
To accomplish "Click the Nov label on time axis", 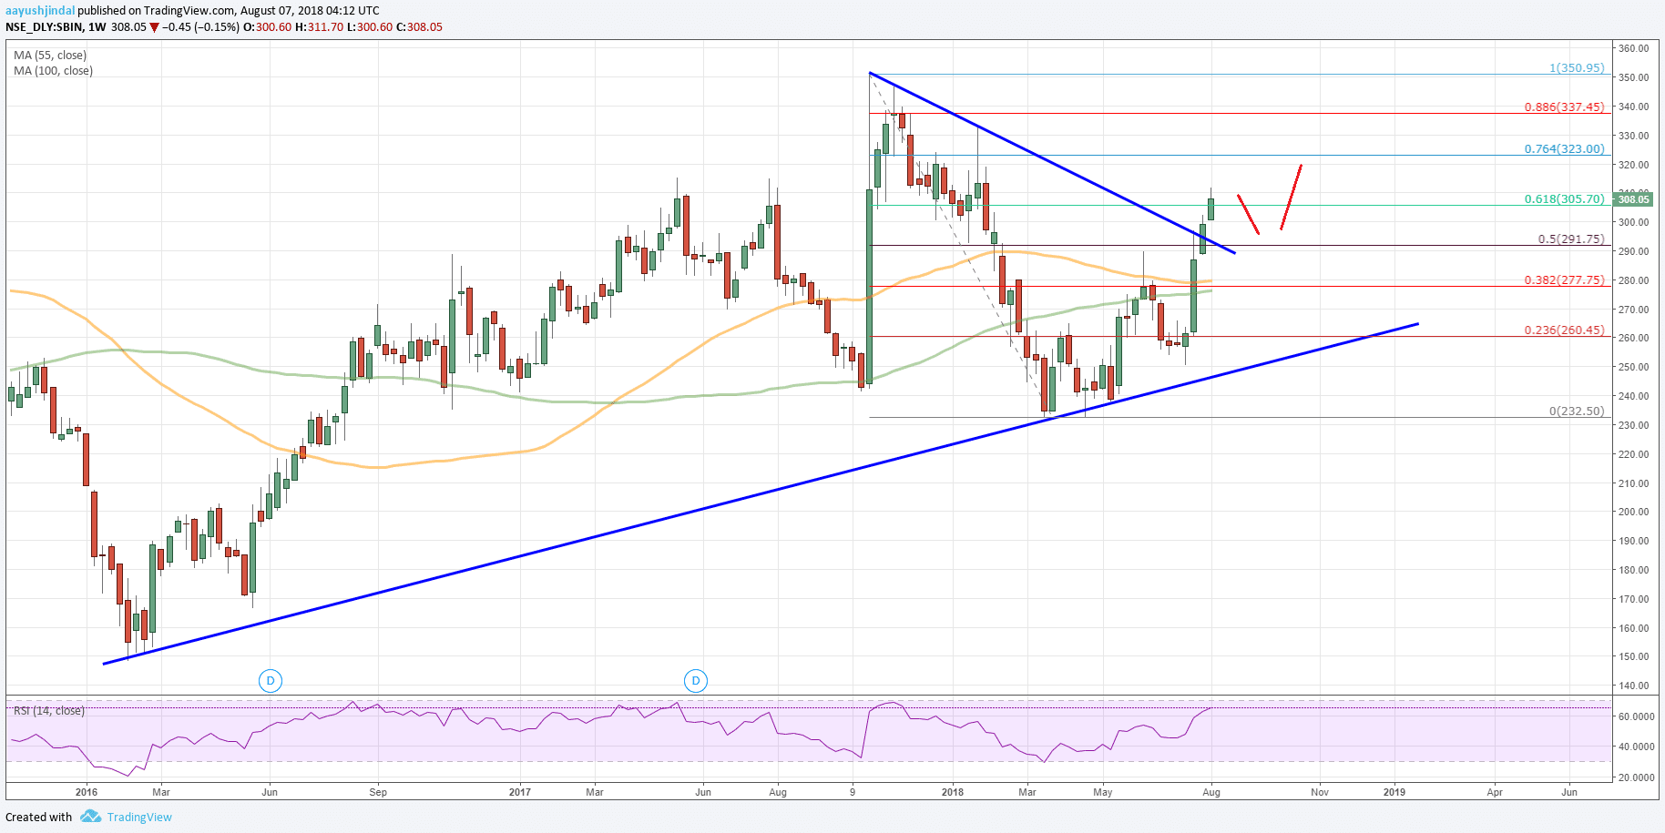I will pyautogui.click(x=1320, y=792).
